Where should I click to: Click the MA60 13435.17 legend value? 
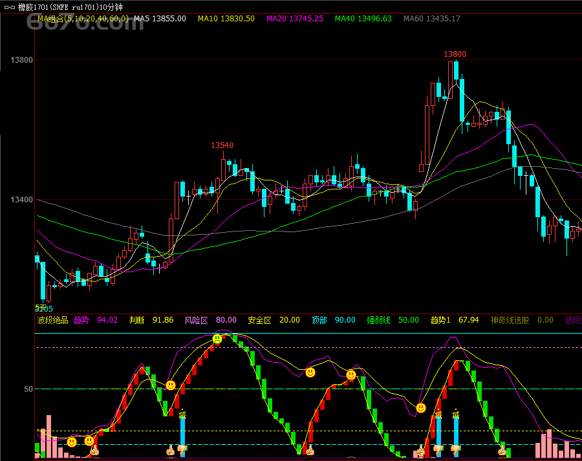point(432,19)
